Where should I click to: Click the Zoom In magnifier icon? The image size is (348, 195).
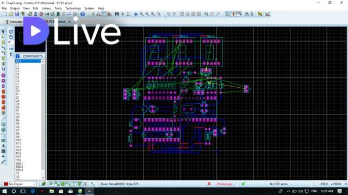click(x=141, y=14)
